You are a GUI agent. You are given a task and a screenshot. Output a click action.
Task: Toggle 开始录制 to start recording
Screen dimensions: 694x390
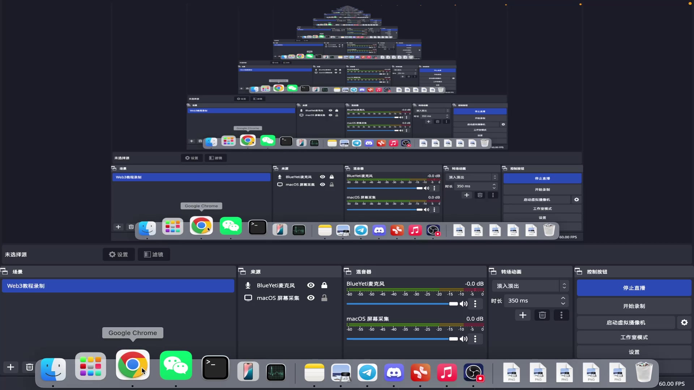pos(634,306)
